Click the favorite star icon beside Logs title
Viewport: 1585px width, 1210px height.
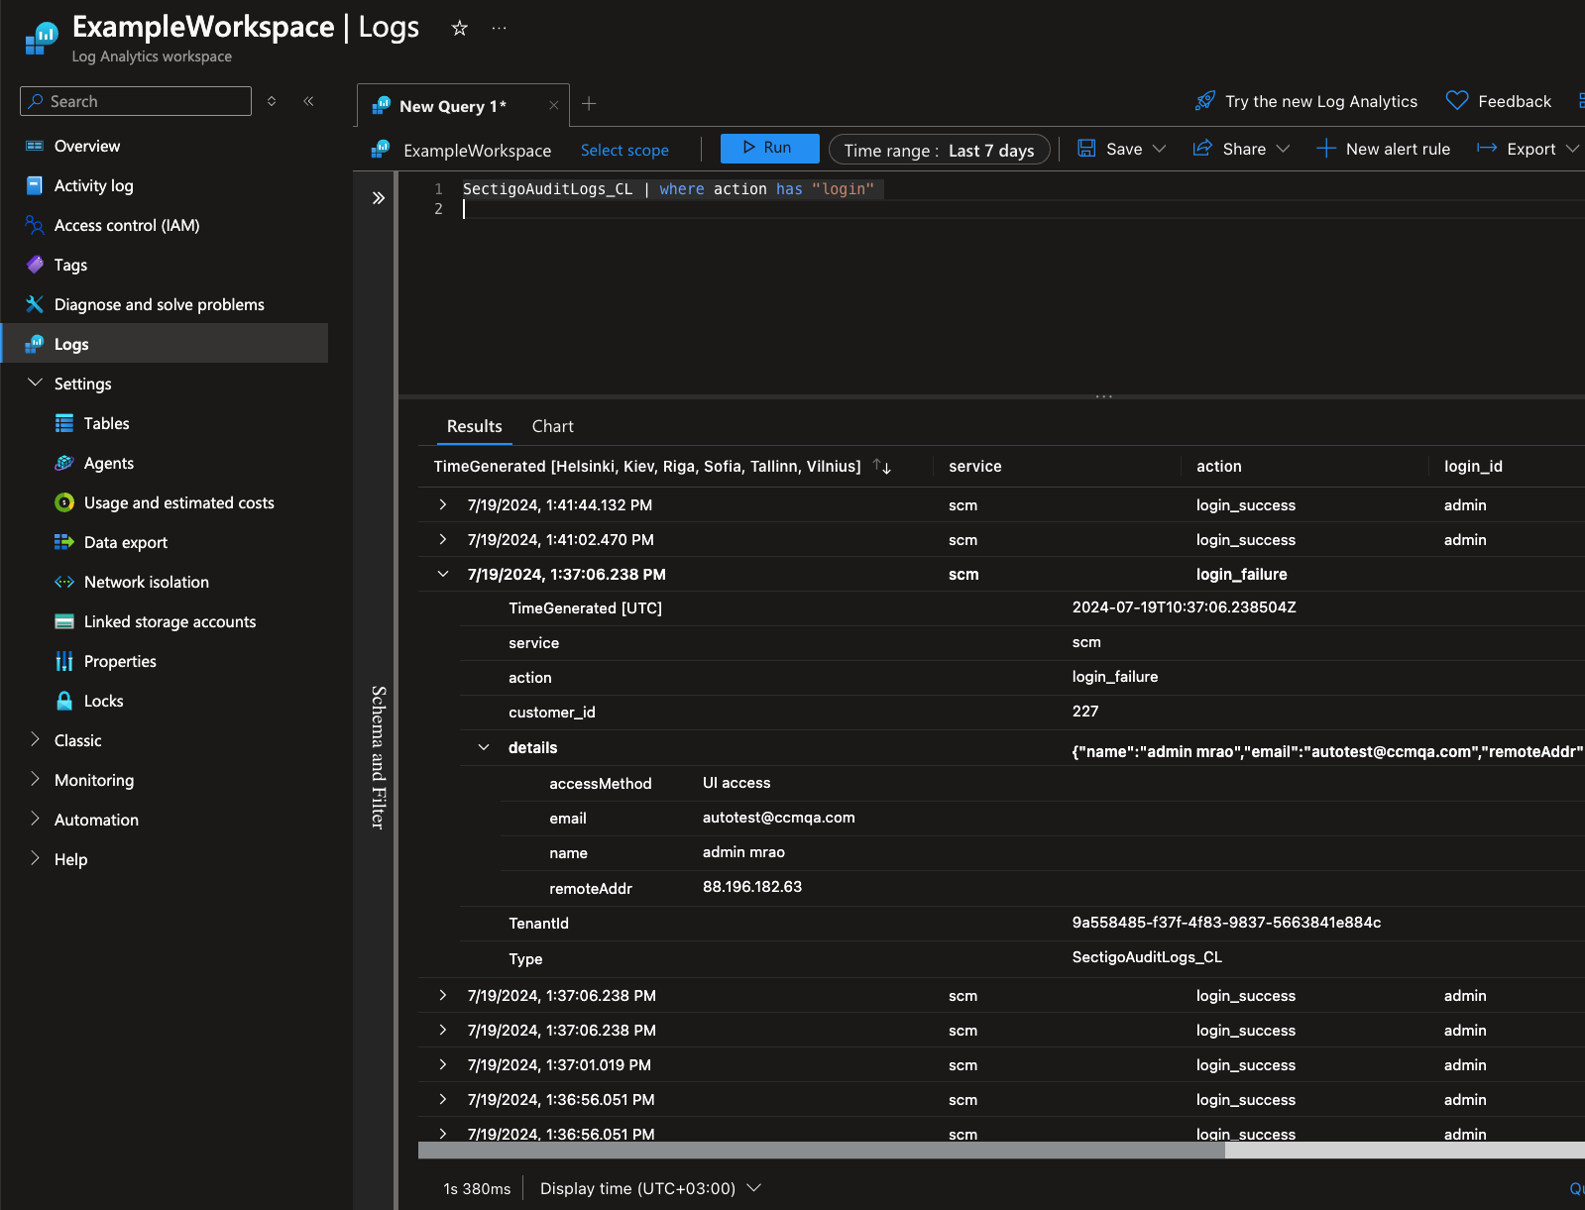[x=459, y=28]
